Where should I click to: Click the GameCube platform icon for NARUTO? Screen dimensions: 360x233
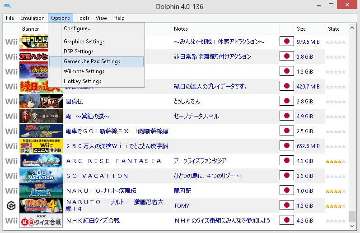[11, 205]
